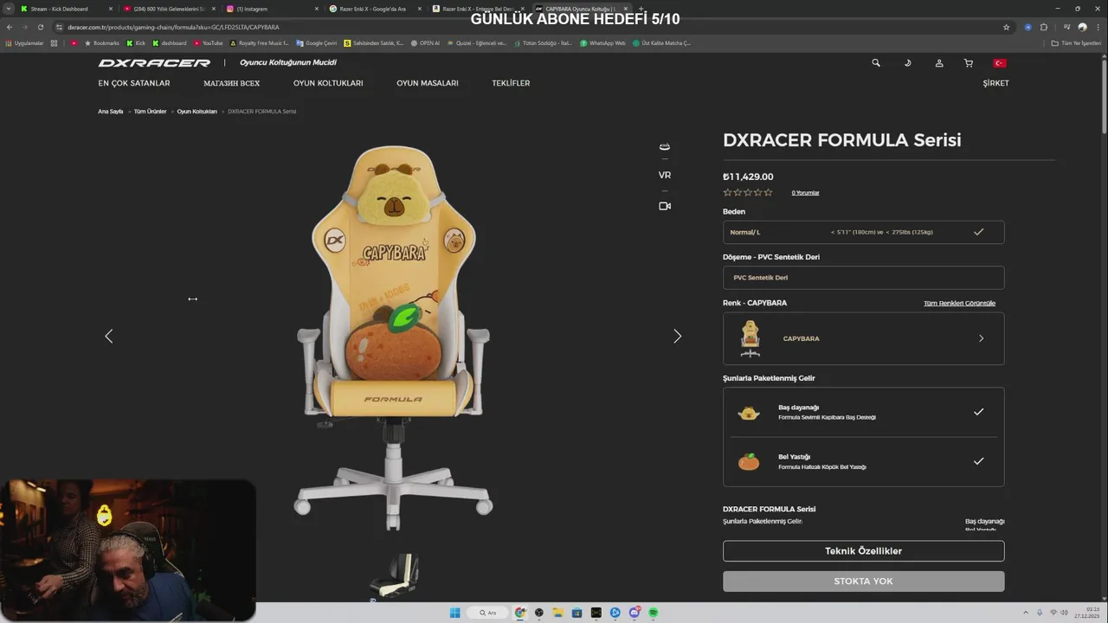Open Teknik Özellikler button

(x=863, y=551)
